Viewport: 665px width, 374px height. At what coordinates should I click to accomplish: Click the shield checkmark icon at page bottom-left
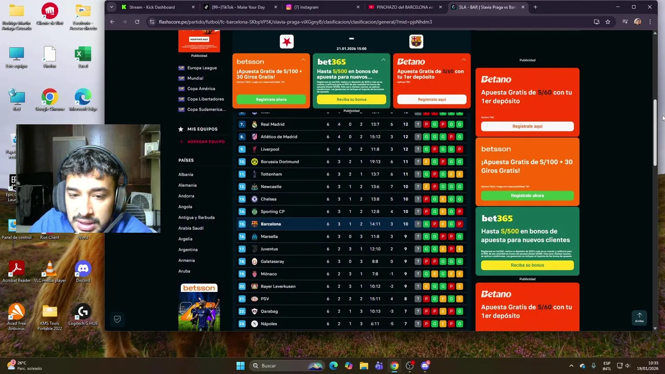click(x=117, y=319)
